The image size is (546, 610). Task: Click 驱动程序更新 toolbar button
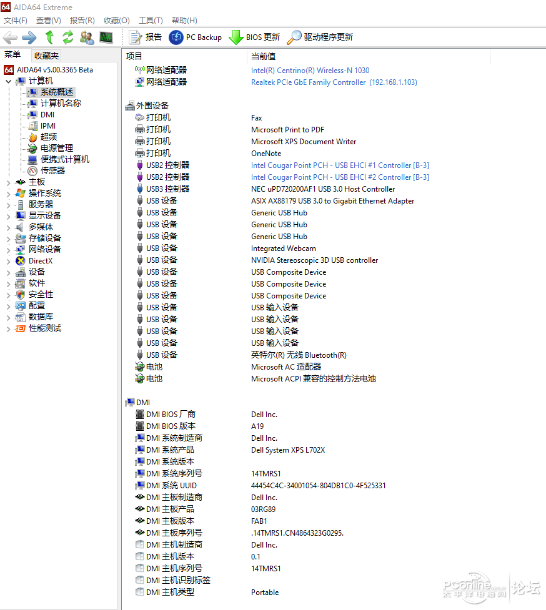coord(320,37)
